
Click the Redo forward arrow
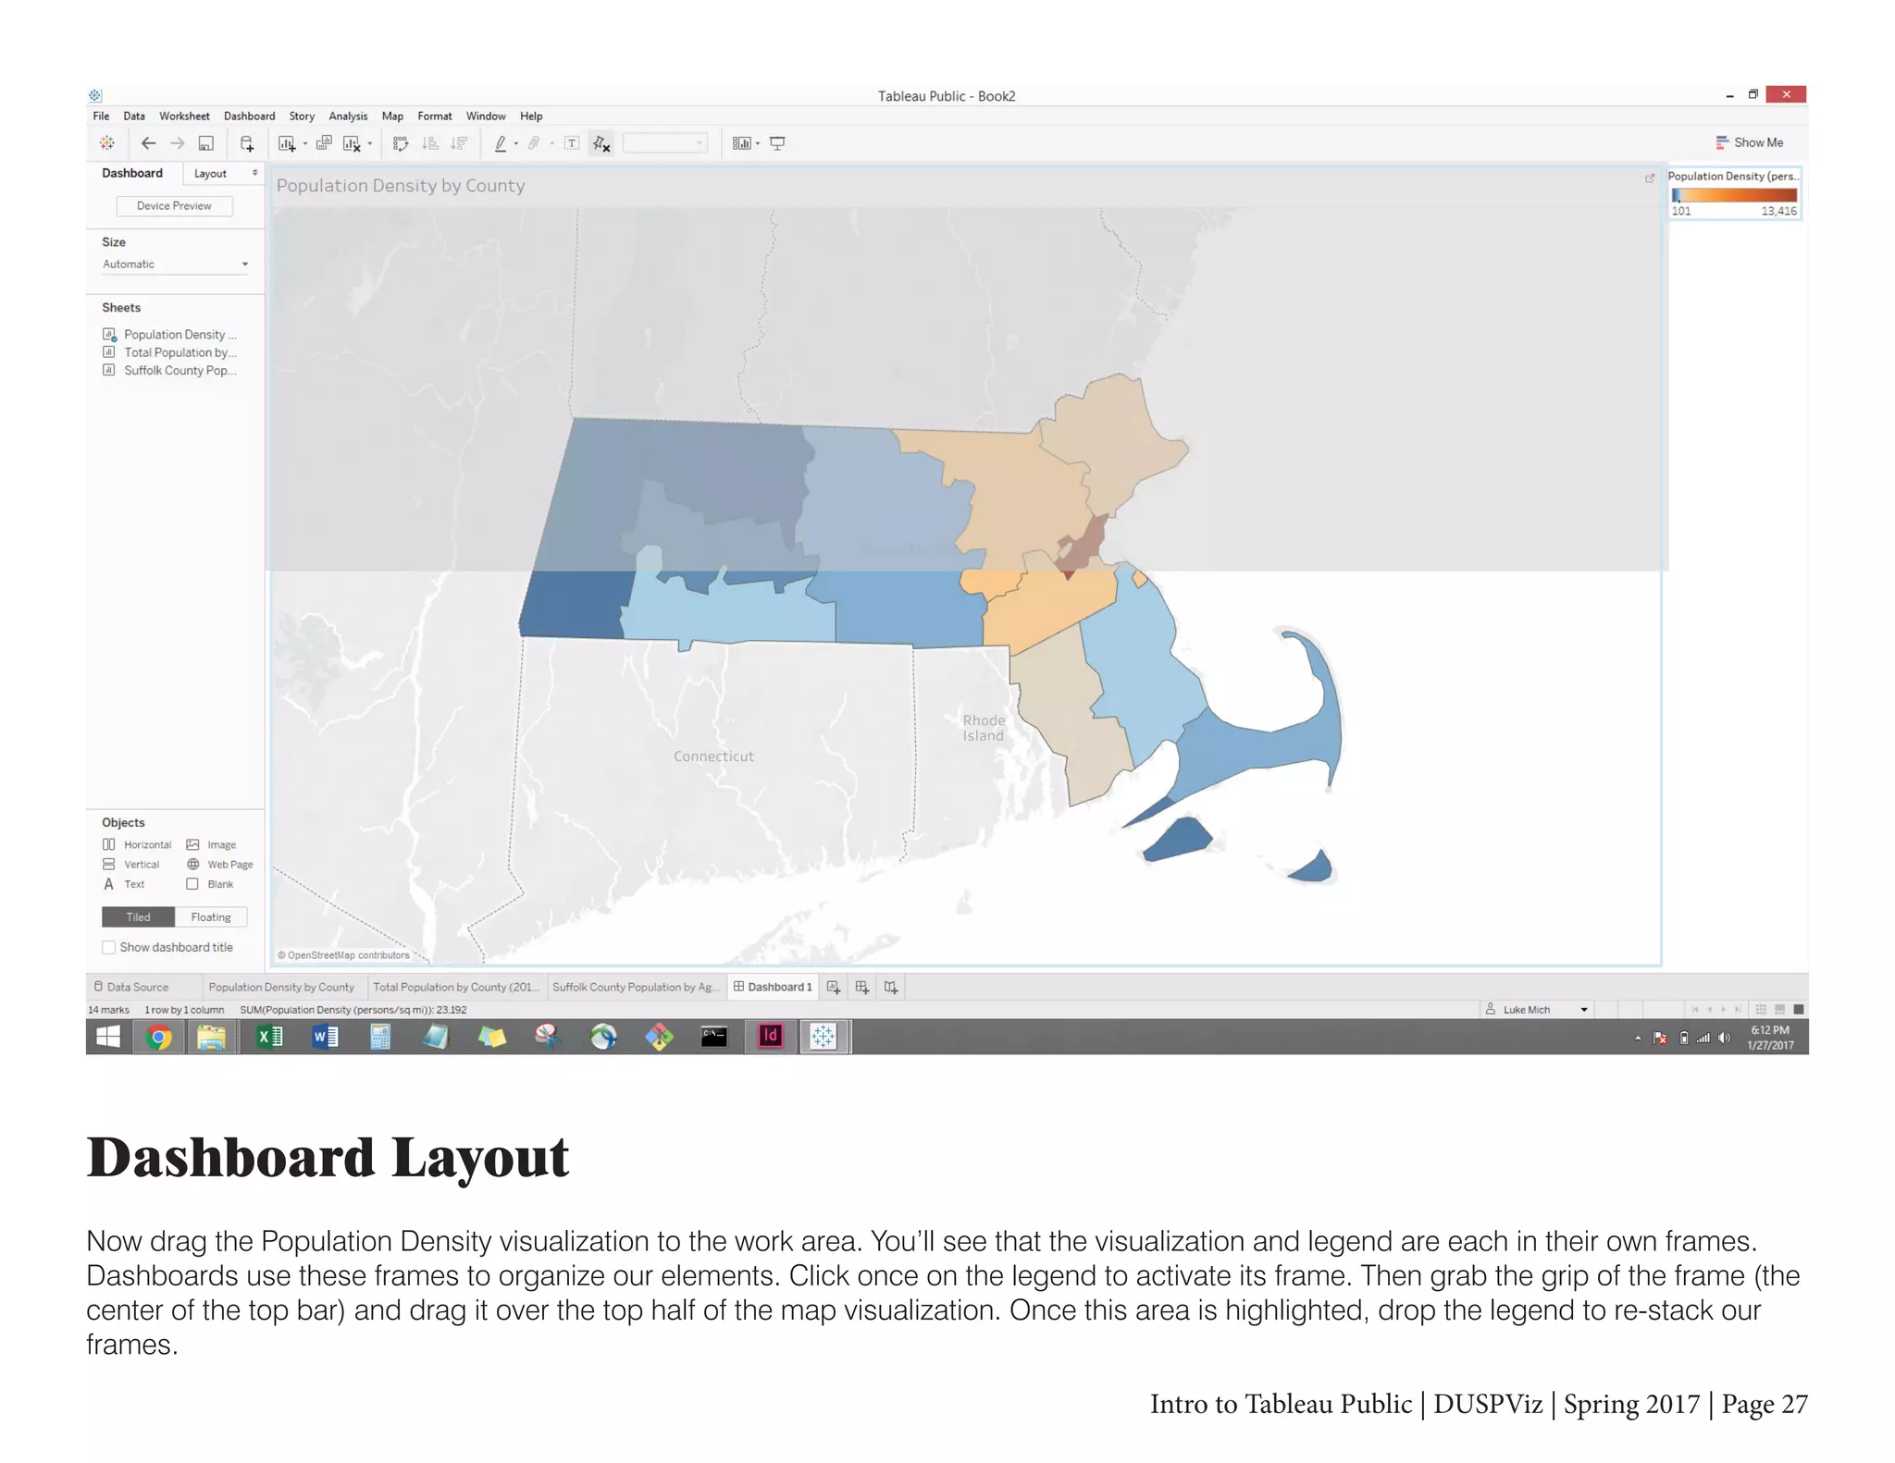click(178, 143)
